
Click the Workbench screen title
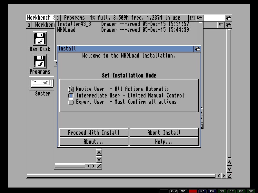41,18
